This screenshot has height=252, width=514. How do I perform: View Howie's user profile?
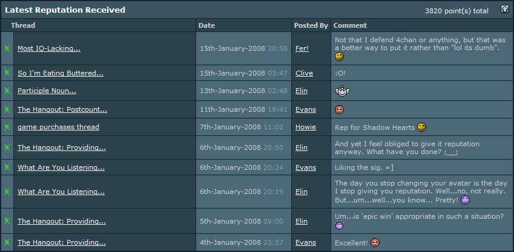[x=306, y=127]
